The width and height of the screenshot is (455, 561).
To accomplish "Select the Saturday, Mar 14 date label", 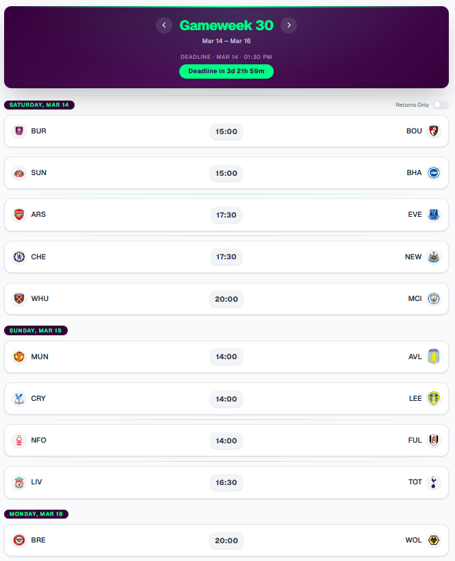I will tap(39, 105).
